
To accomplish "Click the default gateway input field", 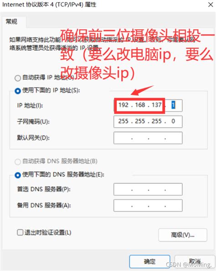I will tap(148, 138).
